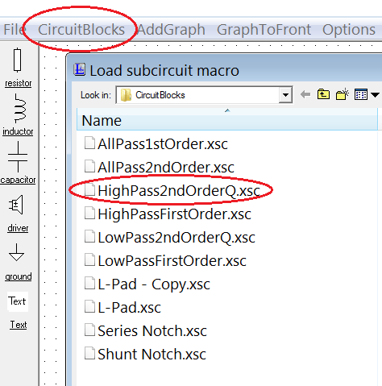The width and height of the screenshot is (382, 386).
Task: Open the view menu icon
Action: tap(361, 94)
